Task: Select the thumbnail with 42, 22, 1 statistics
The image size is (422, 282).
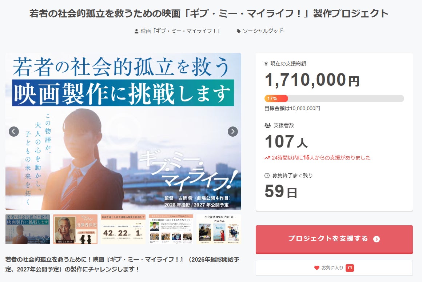Action: (123, 229)
